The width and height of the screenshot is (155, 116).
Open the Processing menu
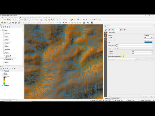point(44,17)
